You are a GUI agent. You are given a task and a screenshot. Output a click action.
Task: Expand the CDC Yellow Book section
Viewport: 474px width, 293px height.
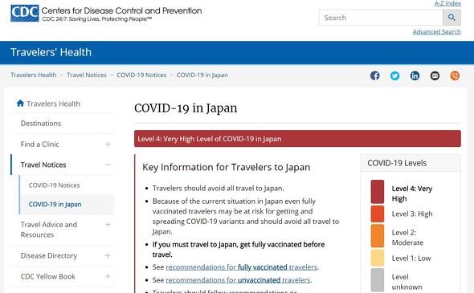point(108,276)
